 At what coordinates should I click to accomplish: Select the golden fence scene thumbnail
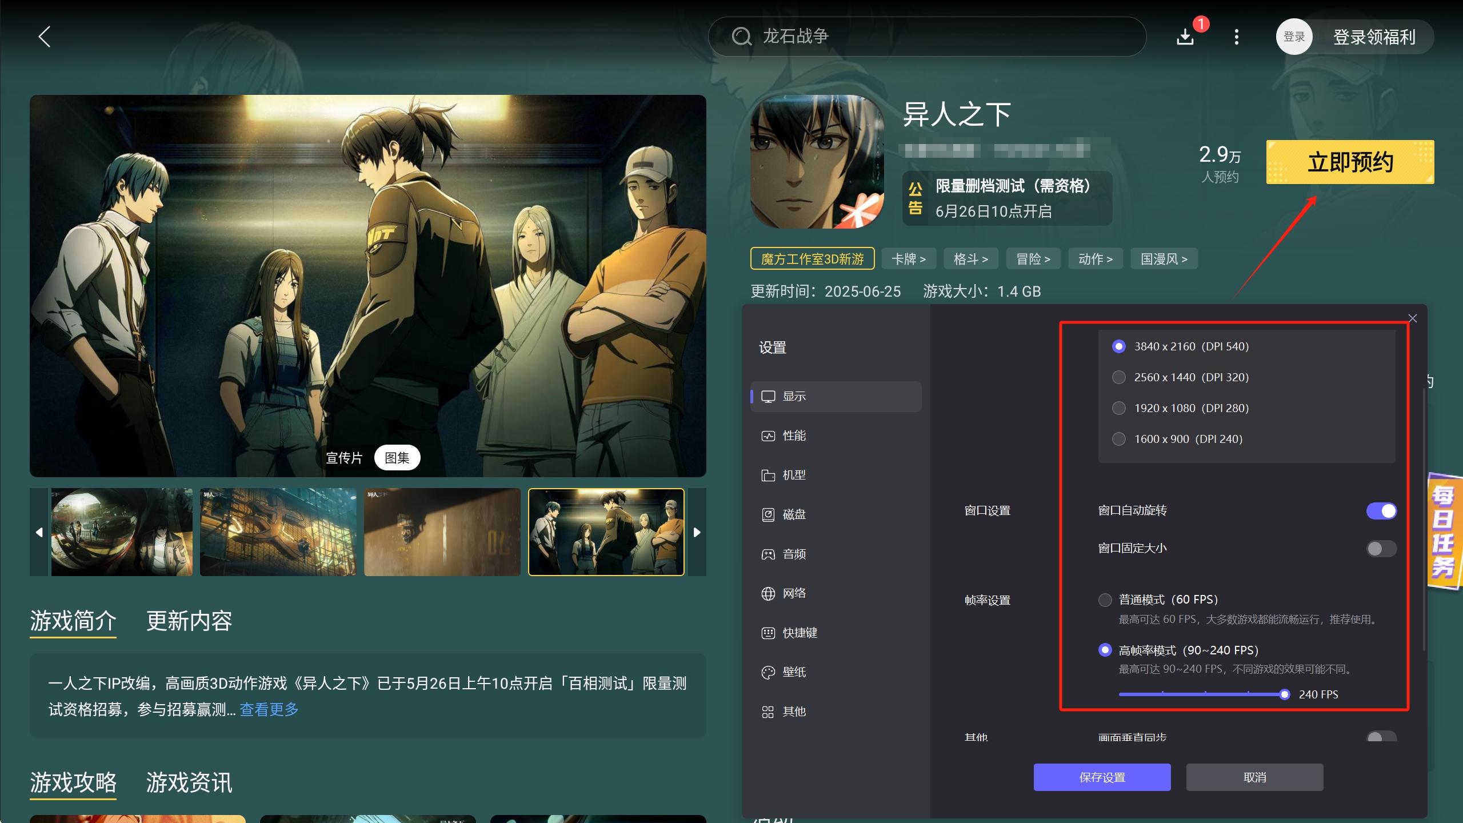pos(278,532)
